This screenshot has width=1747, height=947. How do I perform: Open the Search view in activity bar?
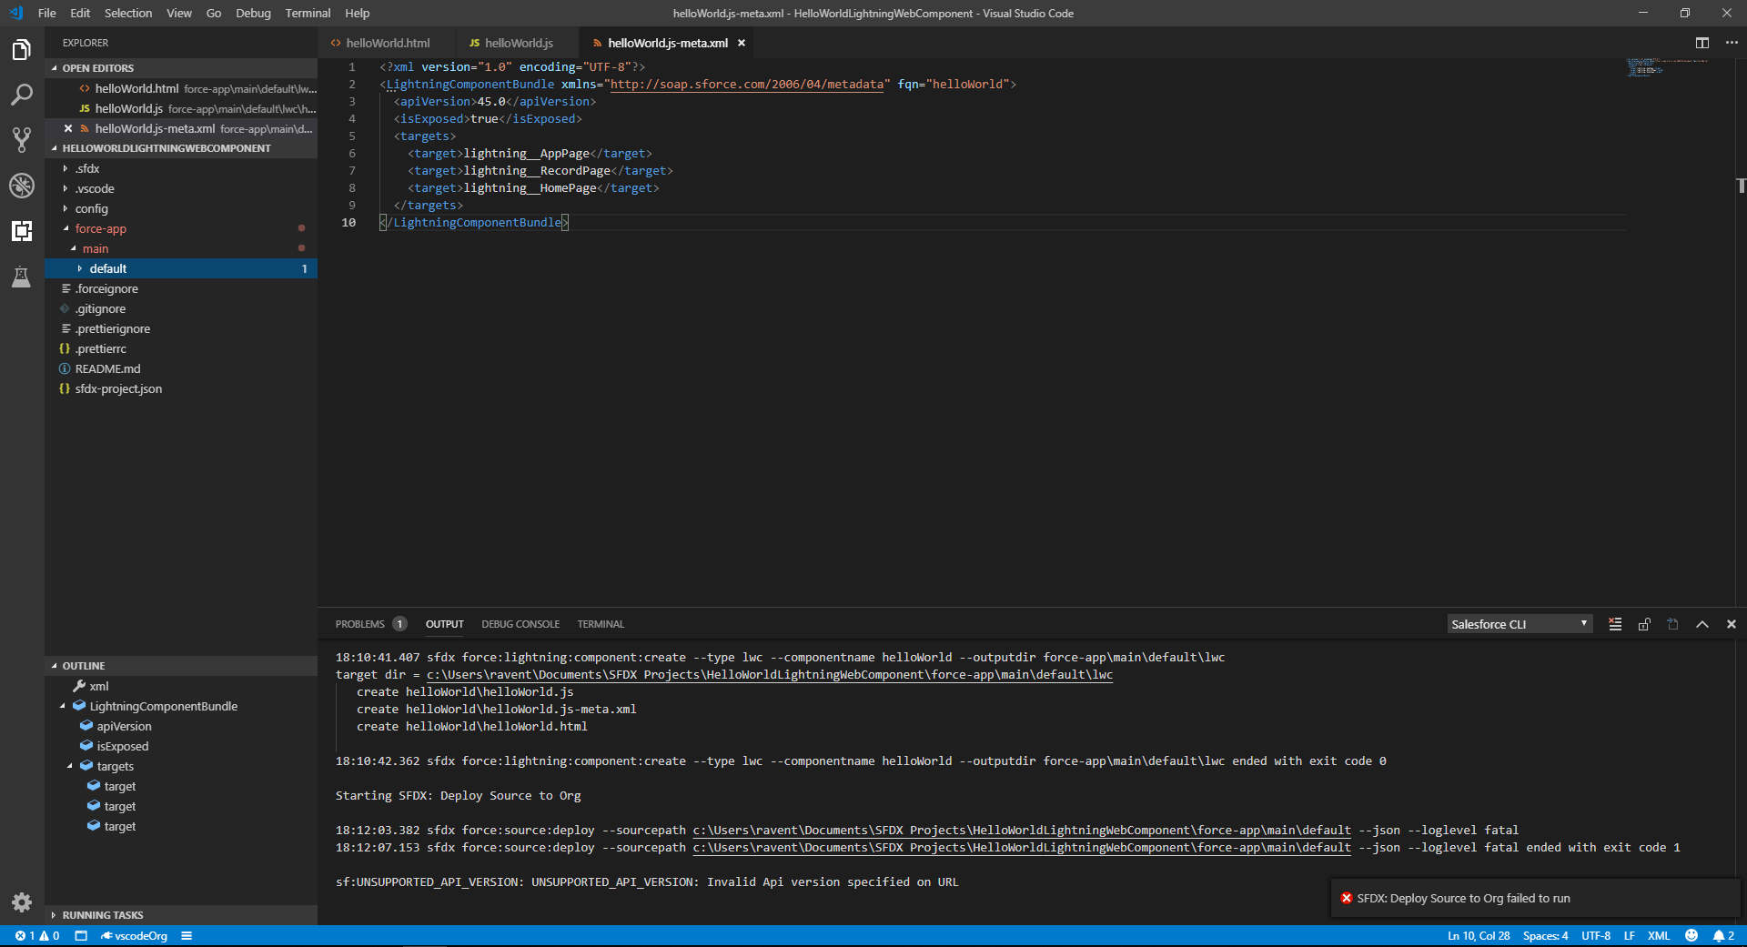coord(22,95)
